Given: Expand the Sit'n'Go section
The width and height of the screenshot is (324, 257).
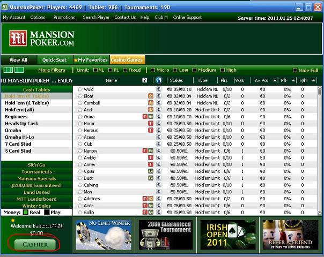Looking at the screenshot, I should pos(36,165).
